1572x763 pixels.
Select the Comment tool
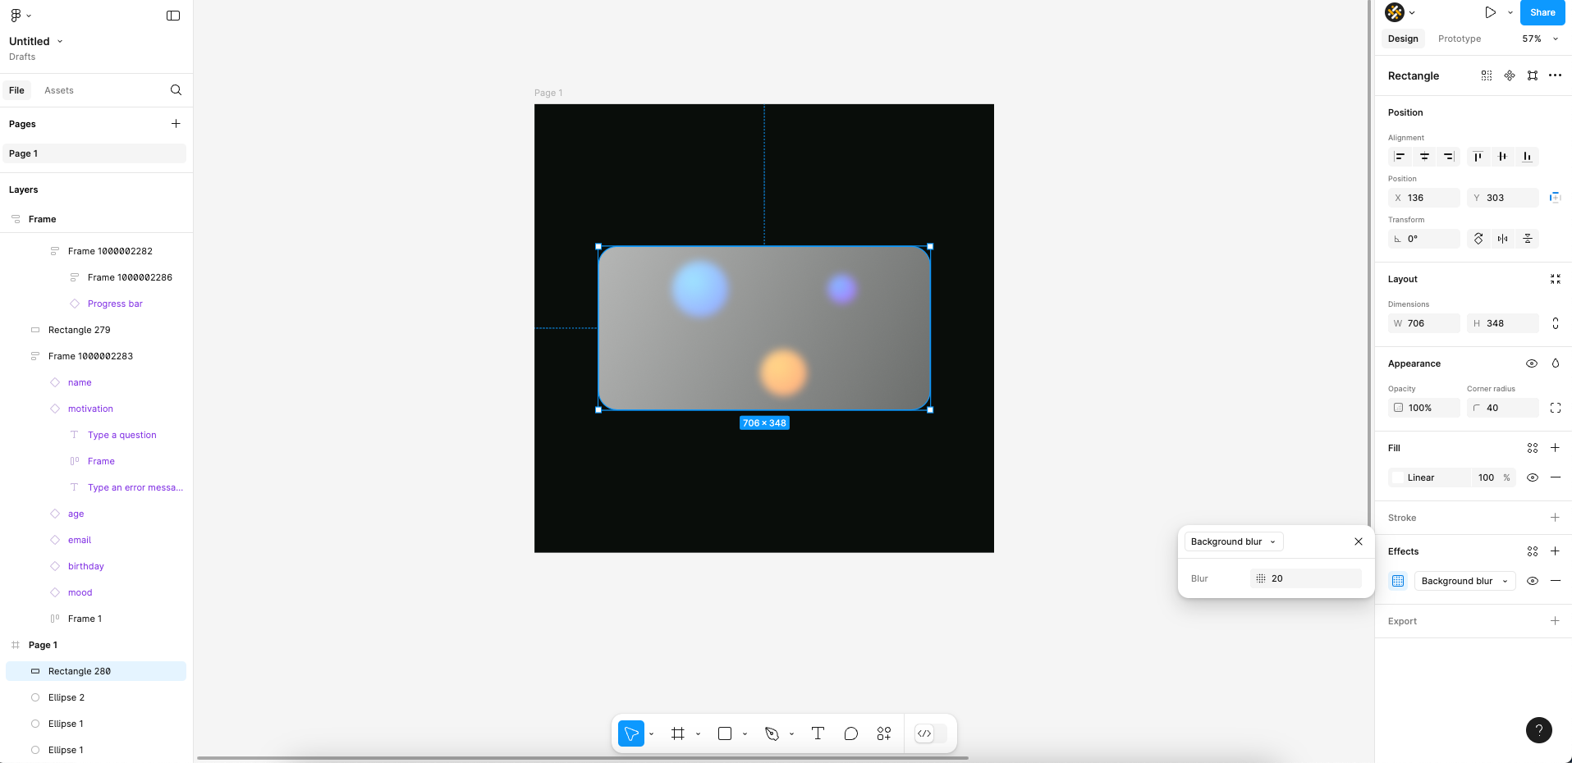coord(851,733)
